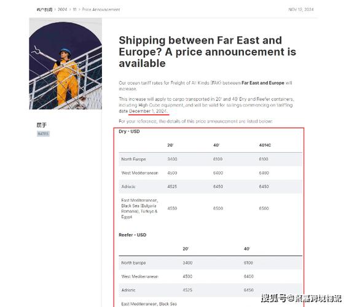The height and width of the screenshot is (307, 349).
Task: Click the chevron before Price Announcement breadcrumb
Action: pyautogui.click(x=79, y=10)
